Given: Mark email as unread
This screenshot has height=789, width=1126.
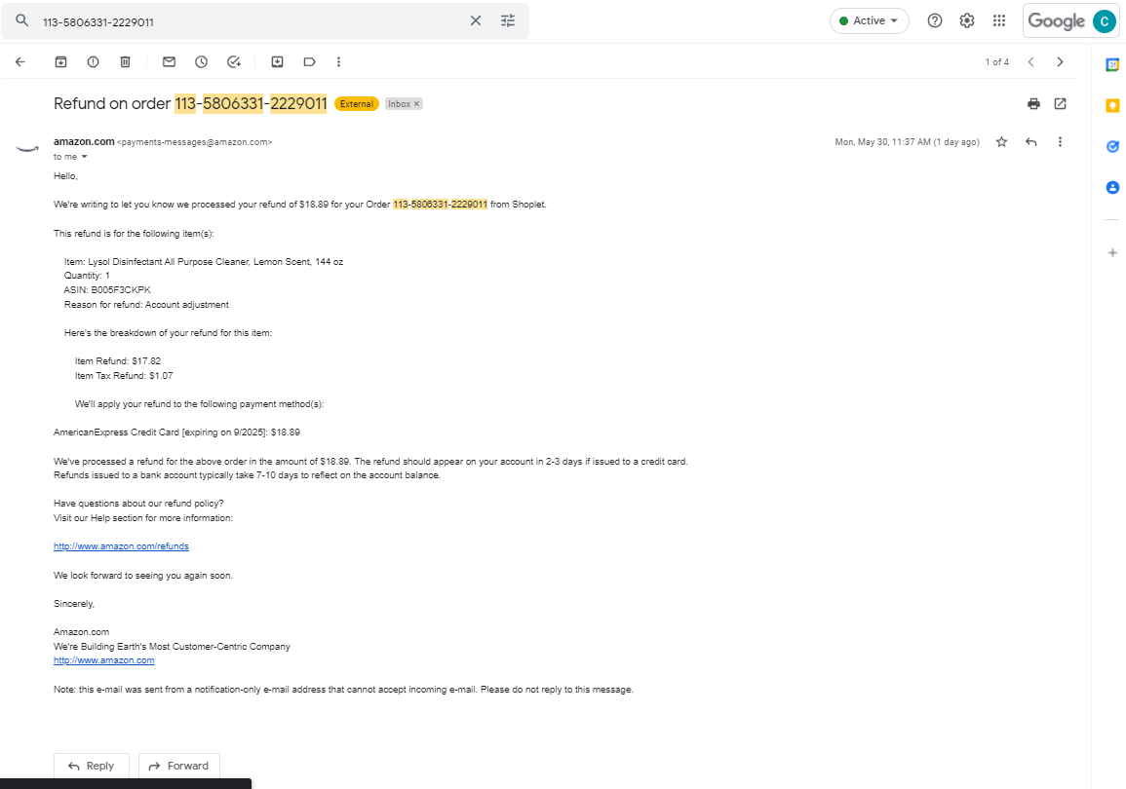Looking at the screenshot, I should [169, 61].
